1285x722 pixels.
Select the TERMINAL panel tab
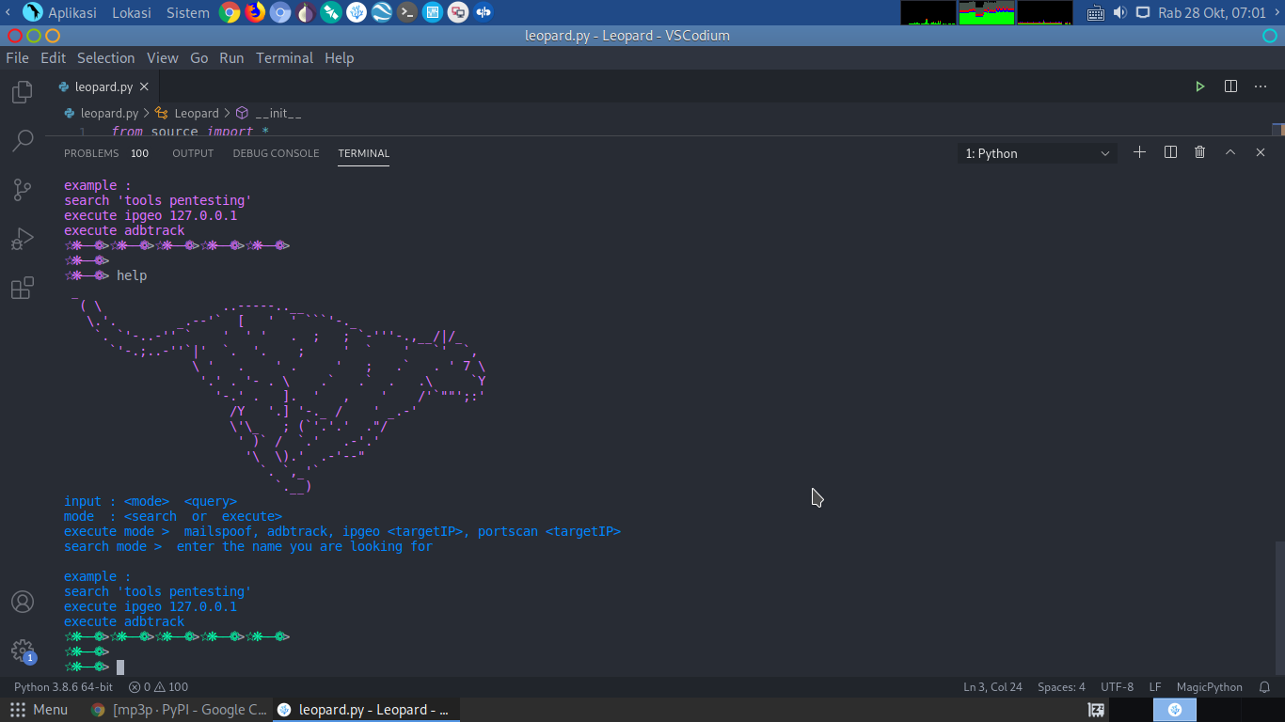click(363, 153)
